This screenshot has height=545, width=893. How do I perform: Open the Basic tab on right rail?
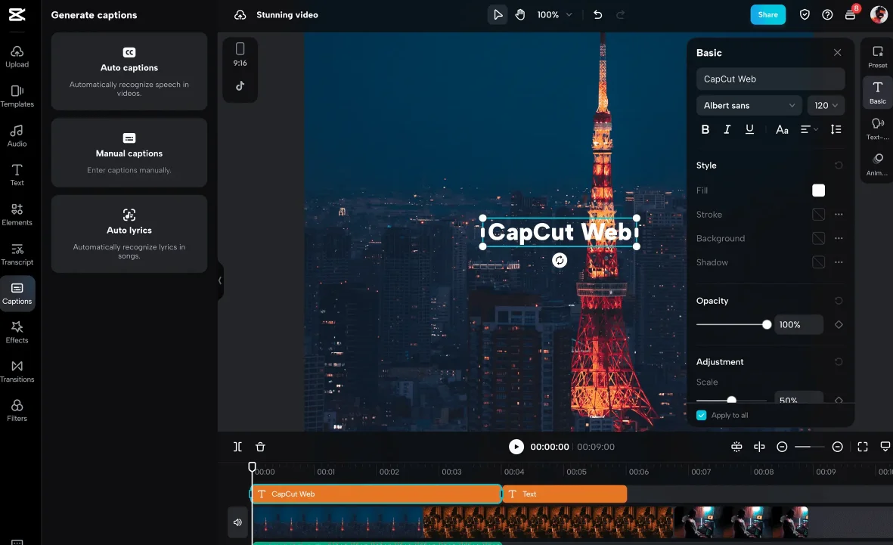[x=878, y=93]
